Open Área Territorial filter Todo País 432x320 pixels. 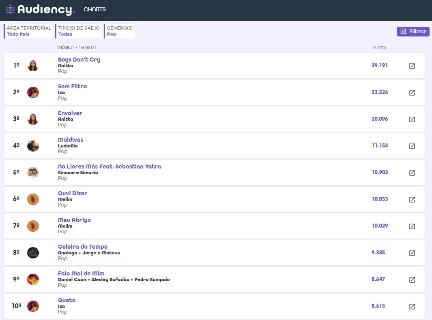point(28,31)
